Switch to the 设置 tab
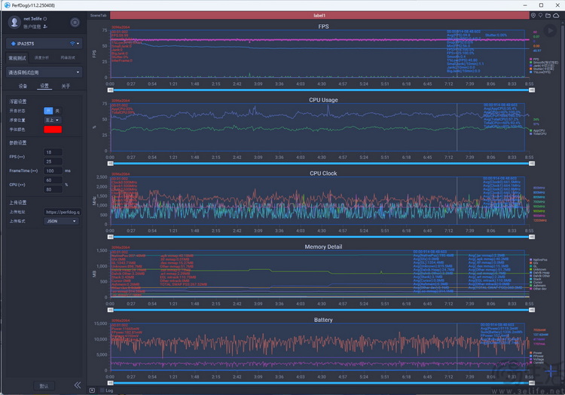 [44, 86]
